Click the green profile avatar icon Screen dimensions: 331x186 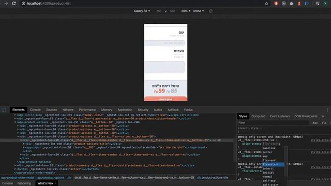[325, 4]
